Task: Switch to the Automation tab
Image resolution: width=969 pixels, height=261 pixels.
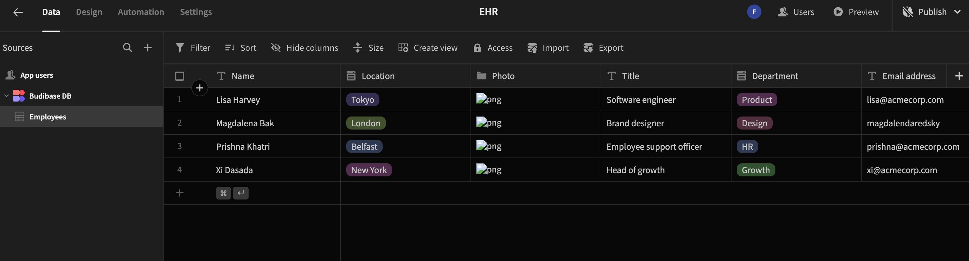Action: click(x=141, y=12)
